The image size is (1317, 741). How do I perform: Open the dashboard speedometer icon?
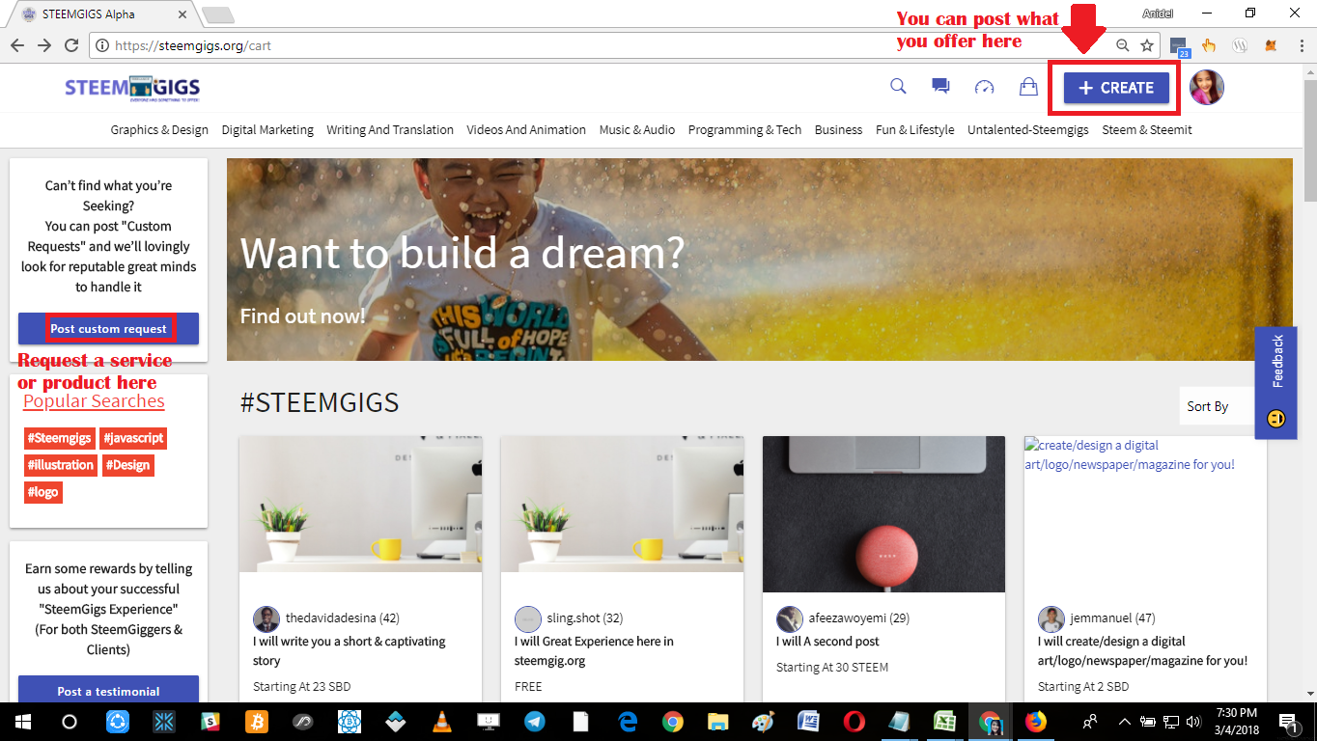tap(984, 87)
